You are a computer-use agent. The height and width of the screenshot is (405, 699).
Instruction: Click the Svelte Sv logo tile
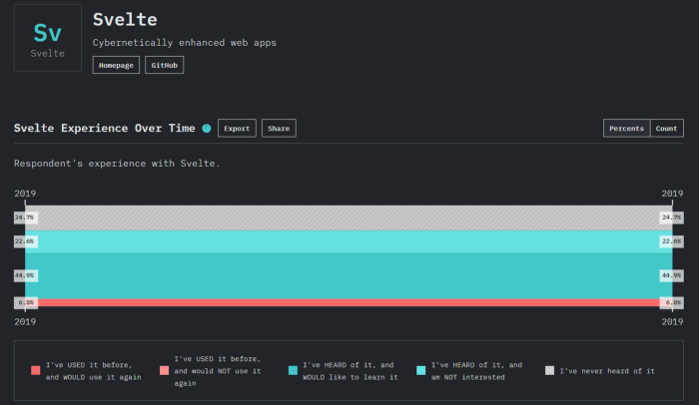click(48, 38)
